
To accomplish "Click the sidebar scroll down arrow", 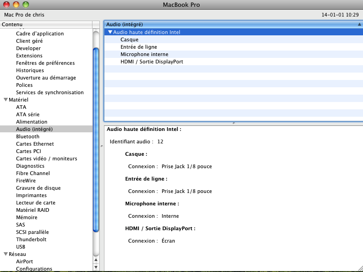I will [x=96, y=267].
